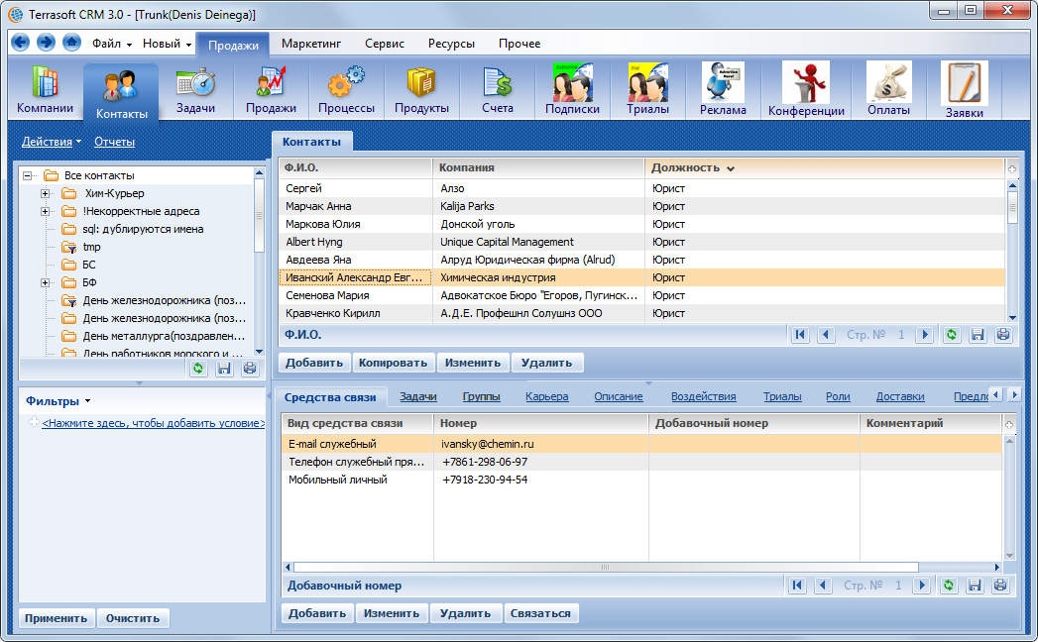
Task: Open the Действия dropdown
Action: (x=51, y=142)
